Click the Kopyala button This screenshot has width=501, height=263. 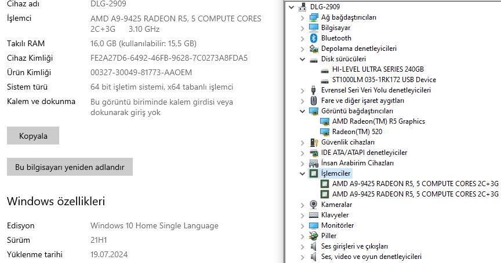[33, 136]
